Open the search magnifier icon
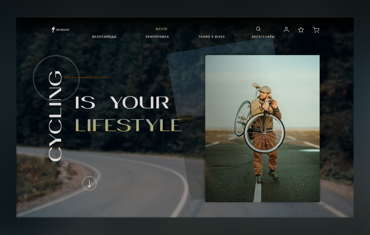This screenshot has height=235, width=370. click(259, 29)
